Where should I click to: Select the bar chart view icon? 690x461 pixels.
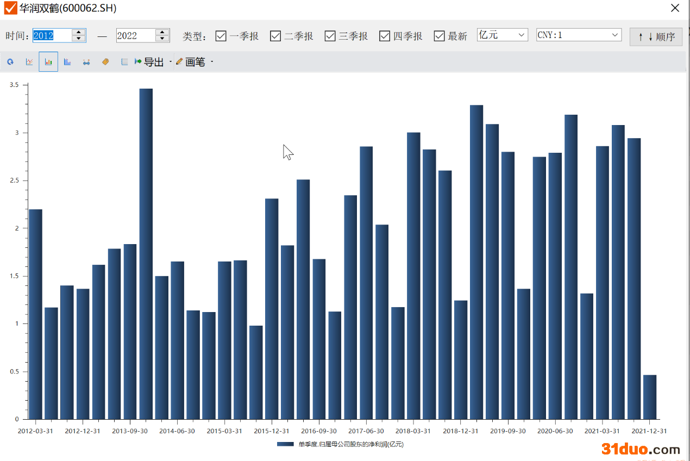48,62
